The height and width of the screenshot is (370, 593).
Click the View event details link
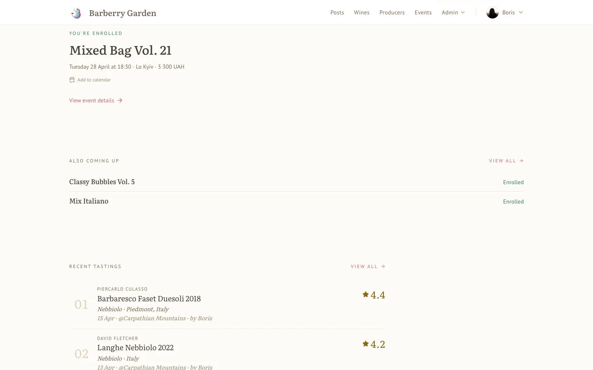(91, 100)
